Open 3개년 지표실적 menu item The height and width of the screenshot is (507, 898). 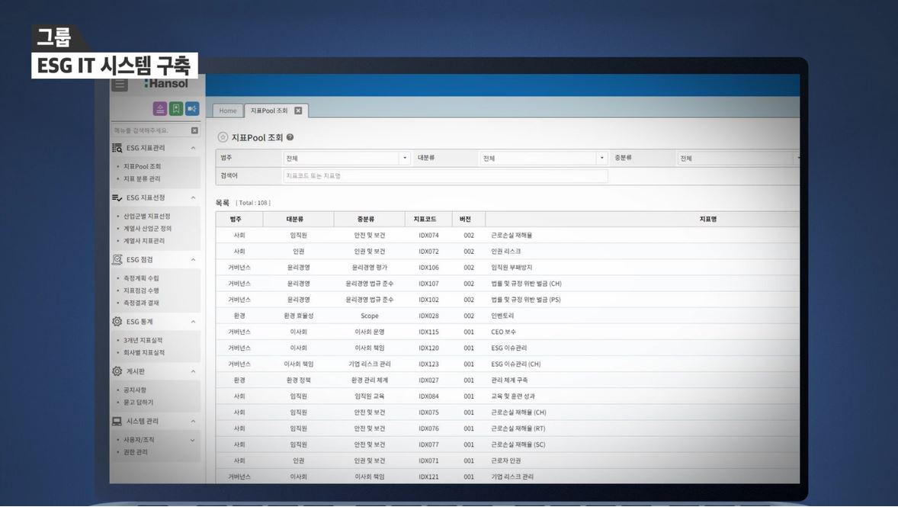(x=143, y=340)
